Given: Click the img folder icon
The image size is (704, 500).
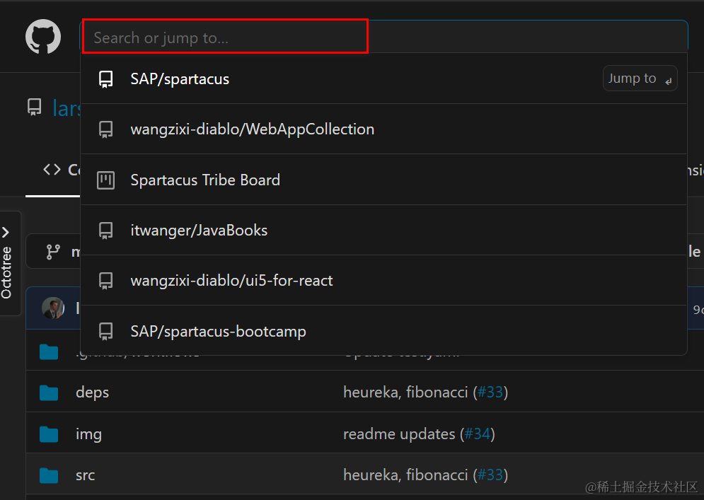Looking at the screenshot, I should pyautogui.click(x=49, y=434).
